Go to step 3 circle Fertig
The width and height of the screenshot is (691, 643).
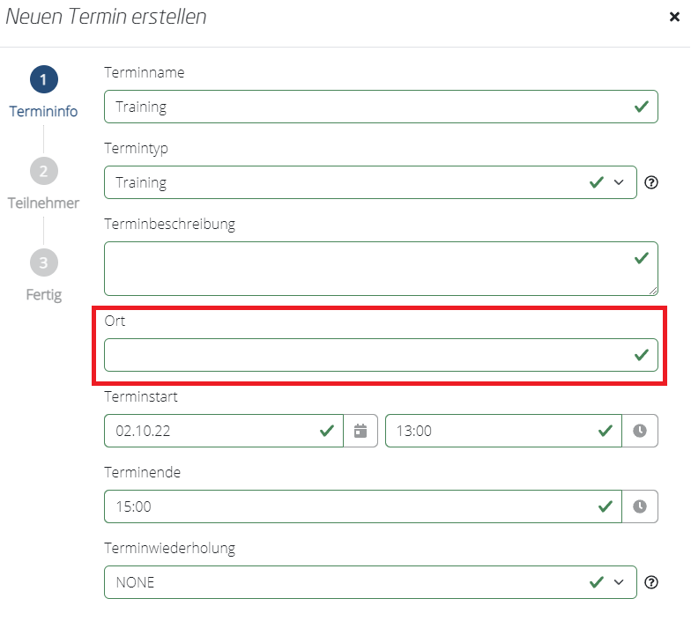[44, 262]
